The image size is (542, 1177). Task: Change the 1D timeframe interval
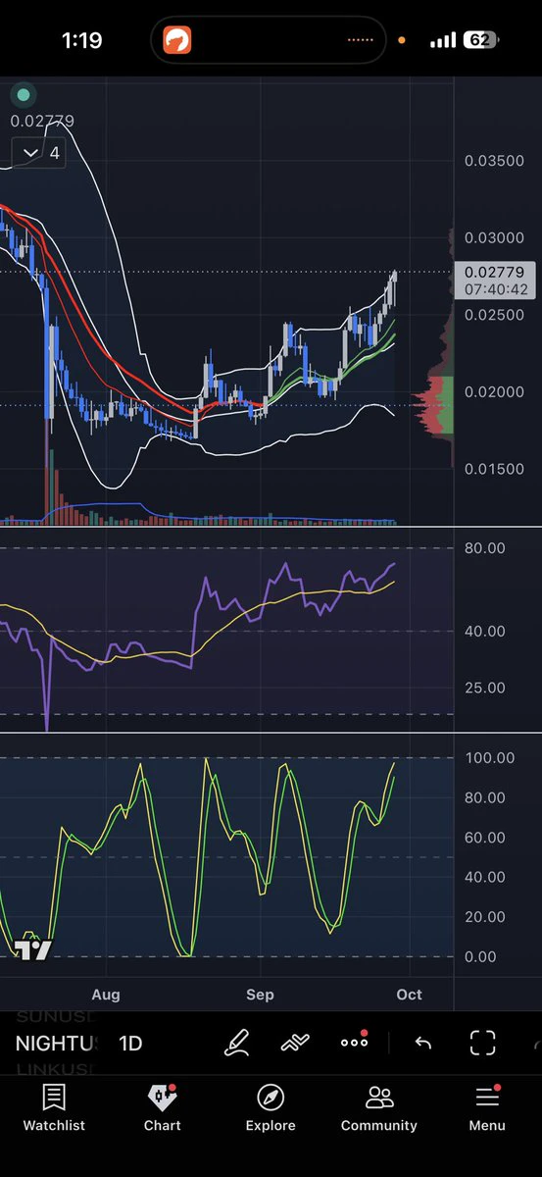[130, 1044]
